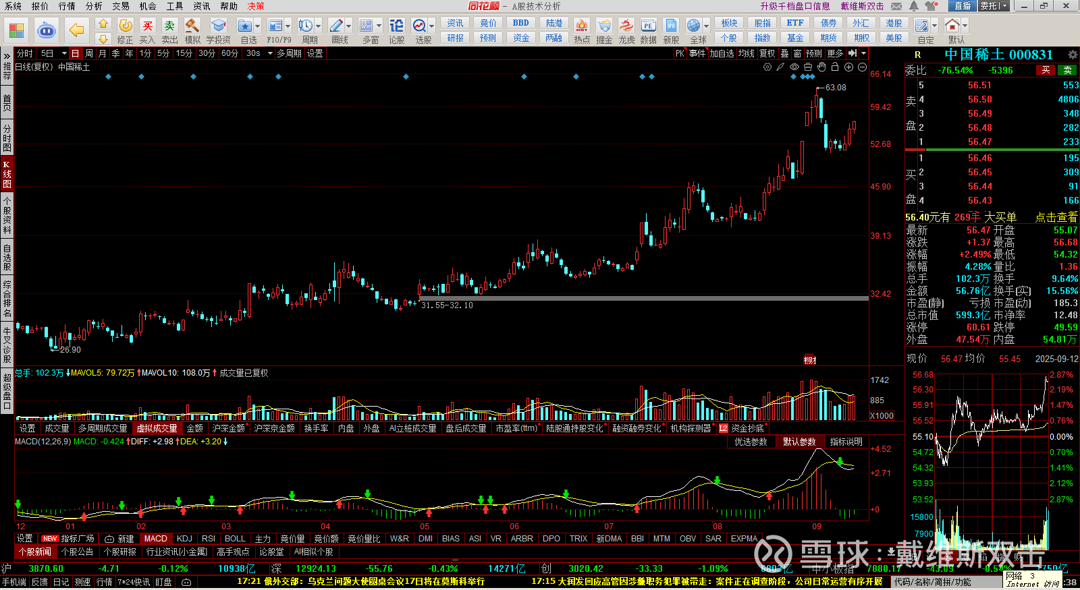Expand the F10/F9 dropdown arrow
This screenshot has width=1080, height=590.
tap(288, 26)
